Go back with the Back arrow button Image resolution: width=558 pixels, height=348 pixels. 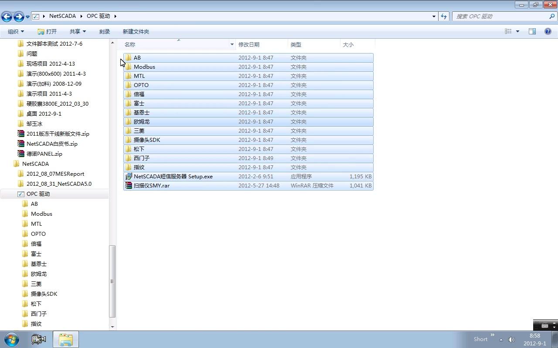coord(7,17)
